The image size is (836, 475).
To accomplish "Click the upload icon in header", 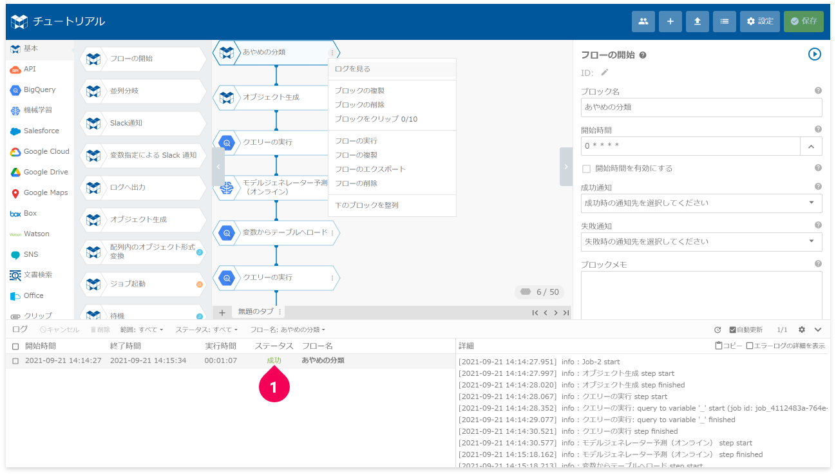I will [x=697, y=21].
